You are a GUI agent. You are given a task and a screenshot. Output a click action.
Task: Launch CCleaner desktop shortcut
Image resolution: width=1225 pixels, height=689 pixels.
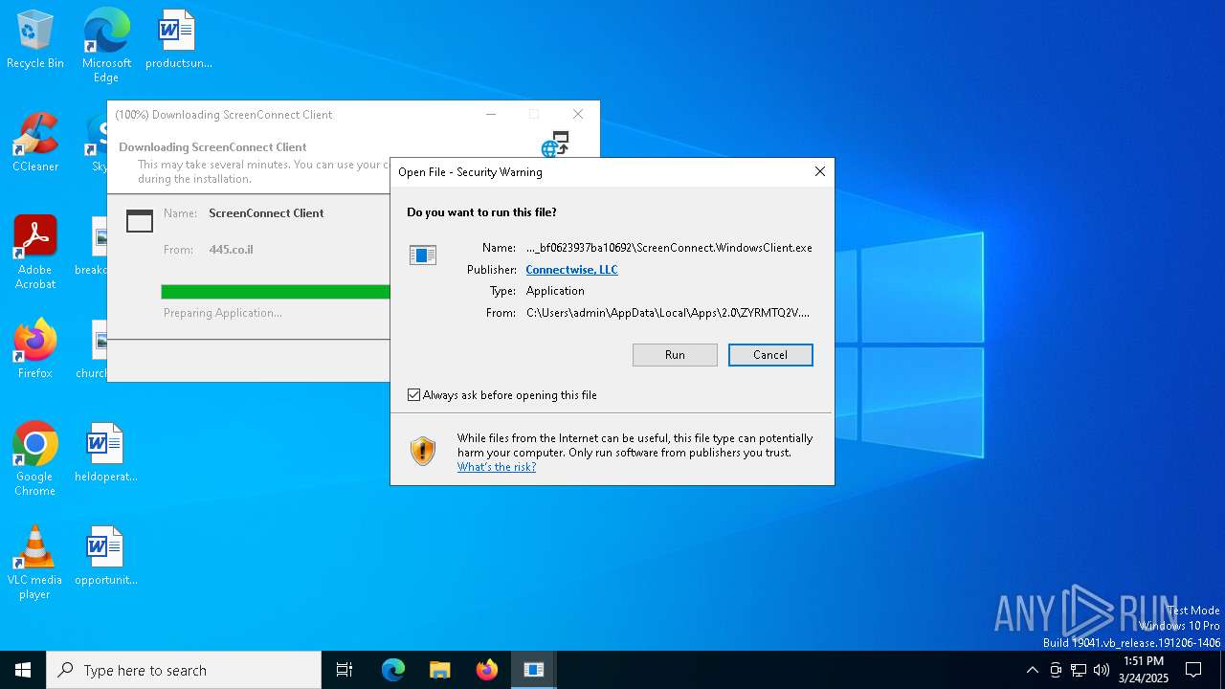(x=35, y=143)
